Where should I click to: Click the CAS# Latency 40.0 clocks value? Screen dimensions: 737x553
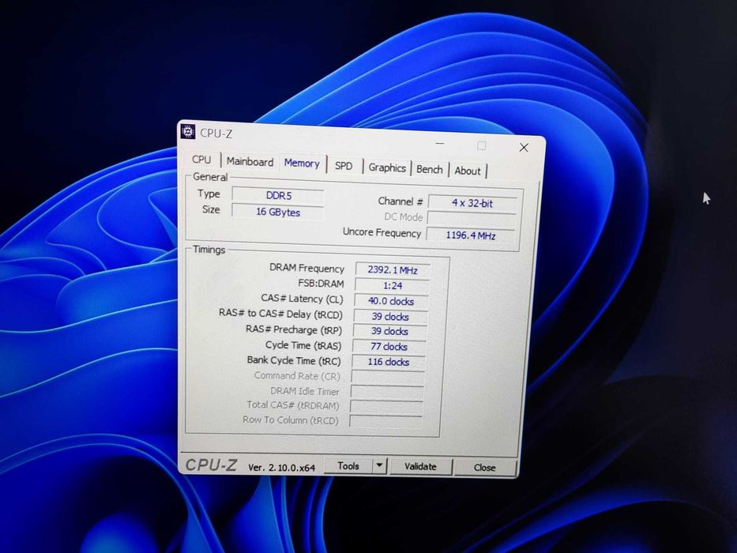pos(391,302)
